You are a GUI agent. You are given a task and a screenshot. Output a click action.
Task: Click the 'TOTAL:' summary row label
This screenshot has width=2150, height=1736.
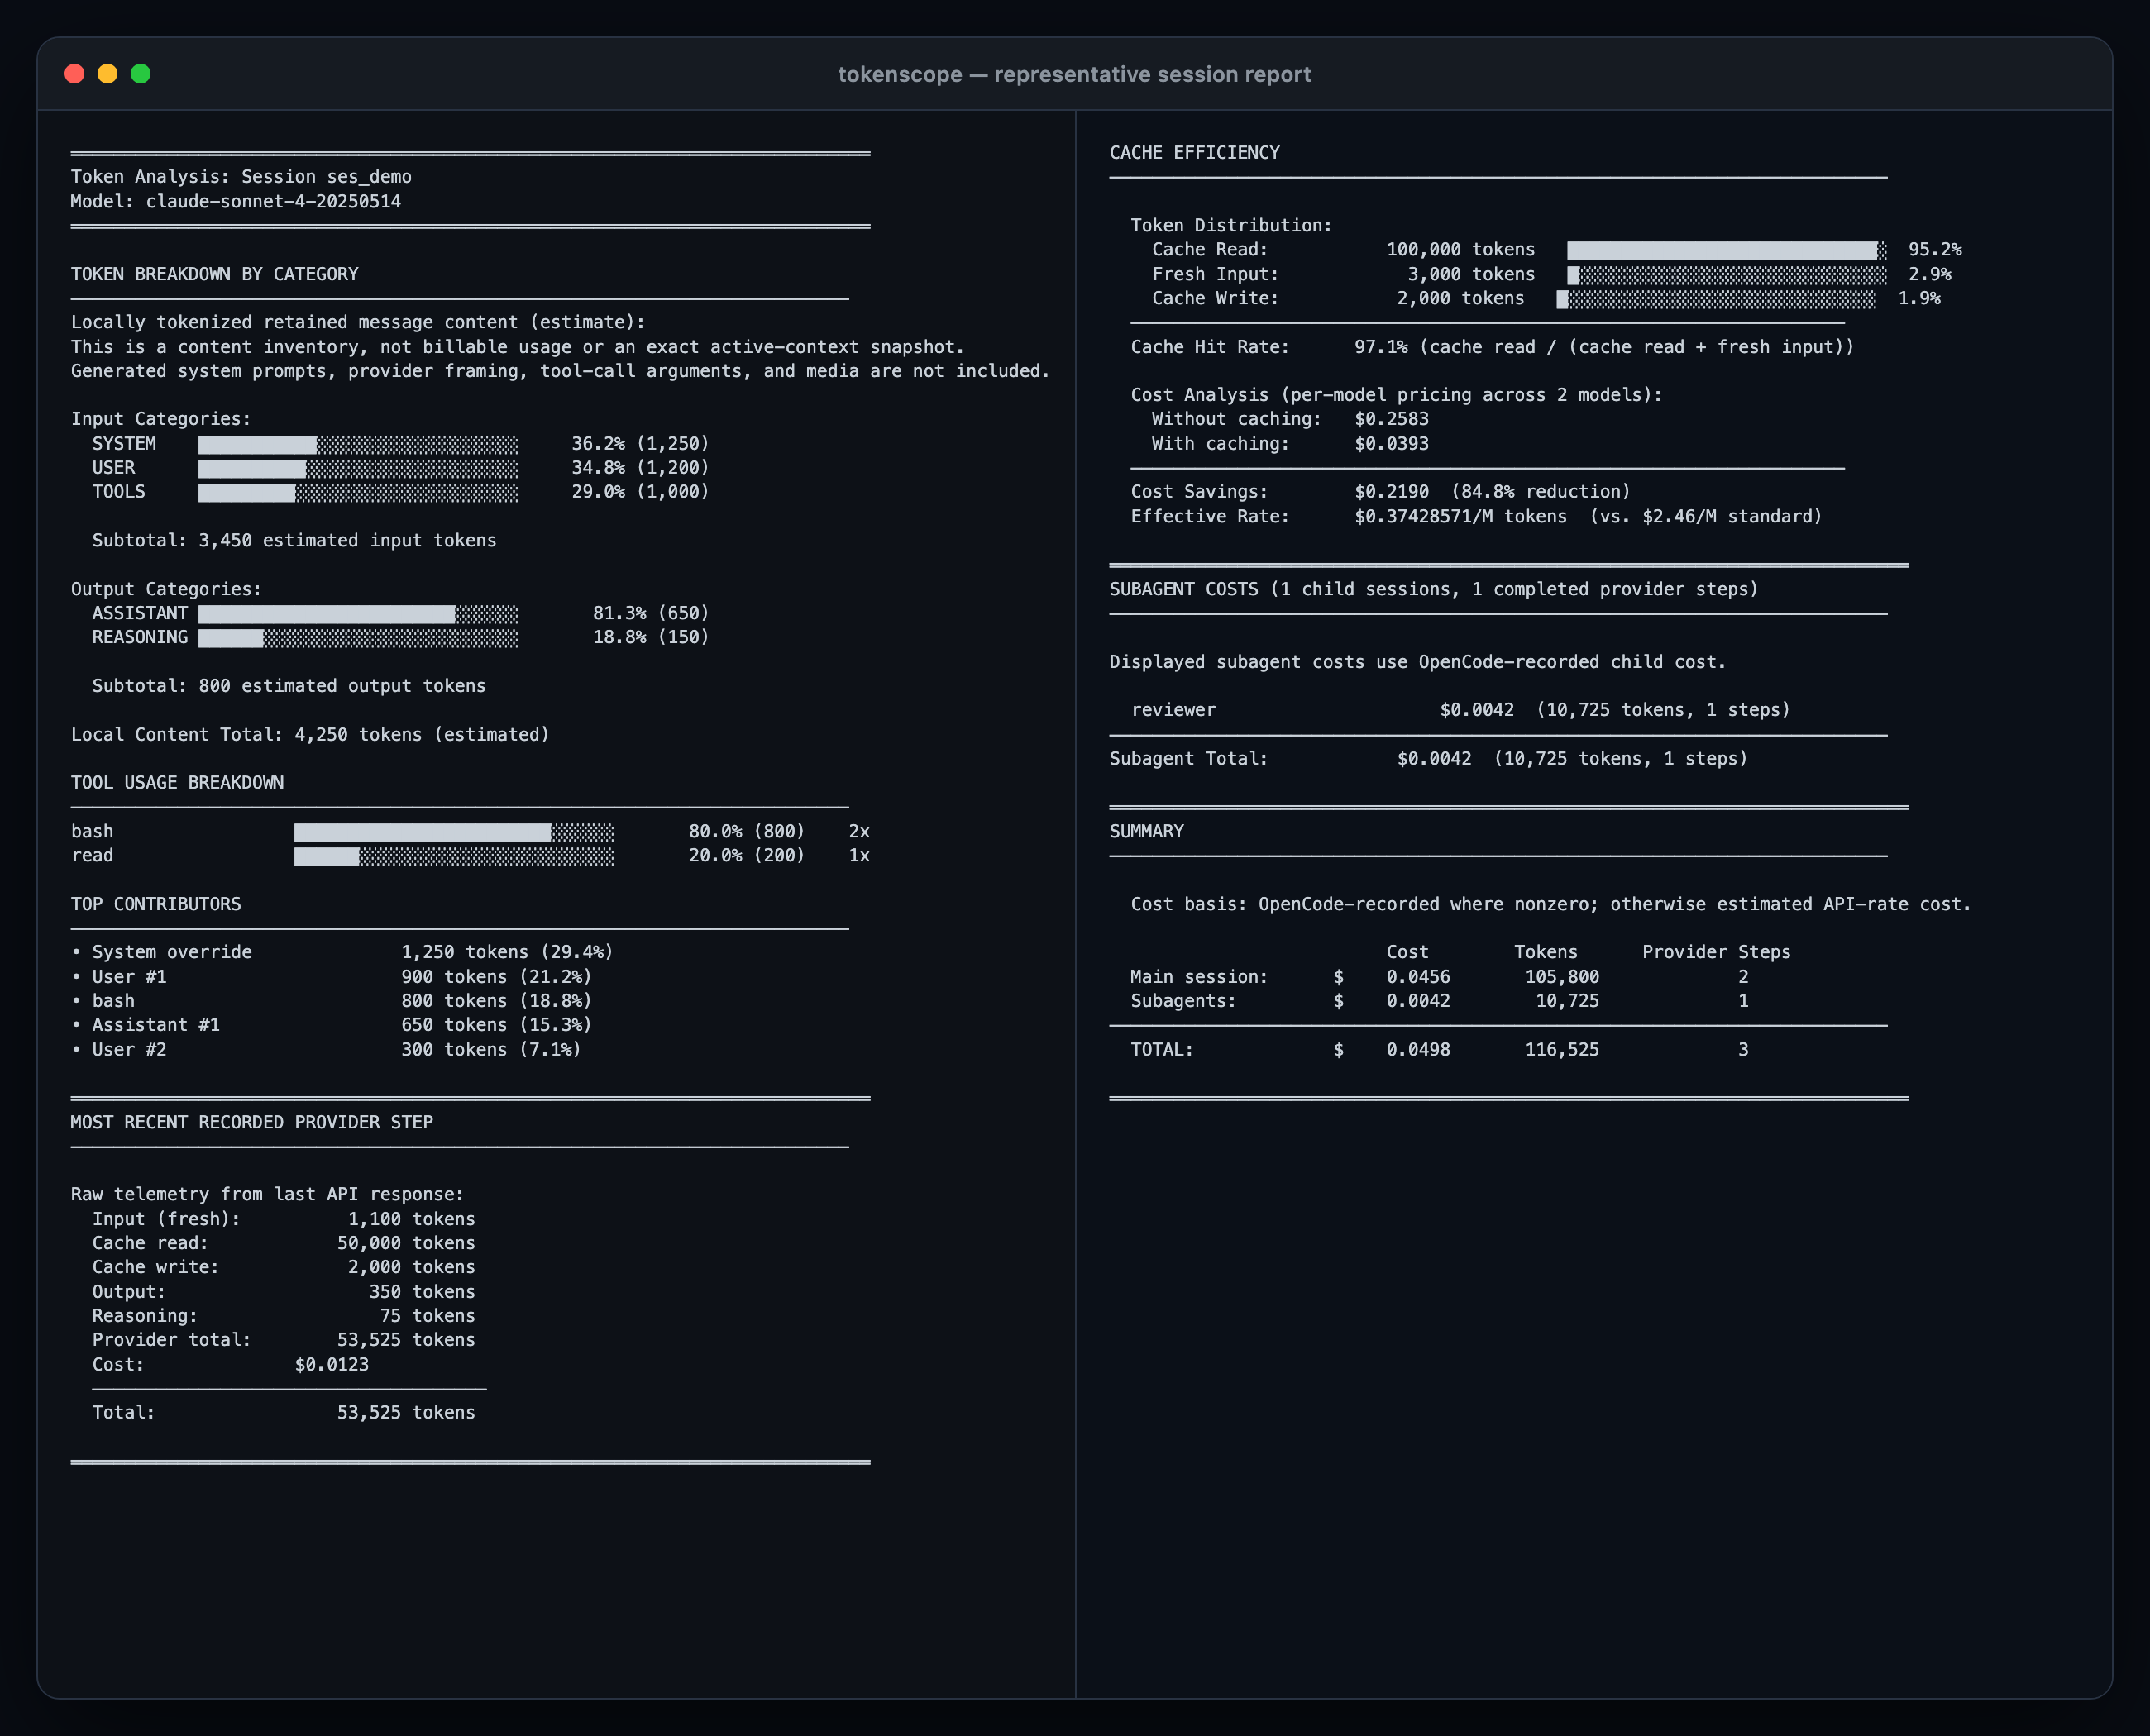click(x=1162, y=1049)
